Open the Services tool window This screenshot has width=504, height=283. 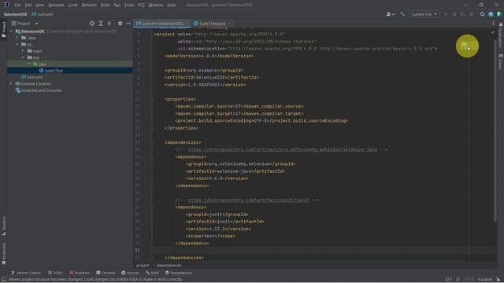click(131, 273)
